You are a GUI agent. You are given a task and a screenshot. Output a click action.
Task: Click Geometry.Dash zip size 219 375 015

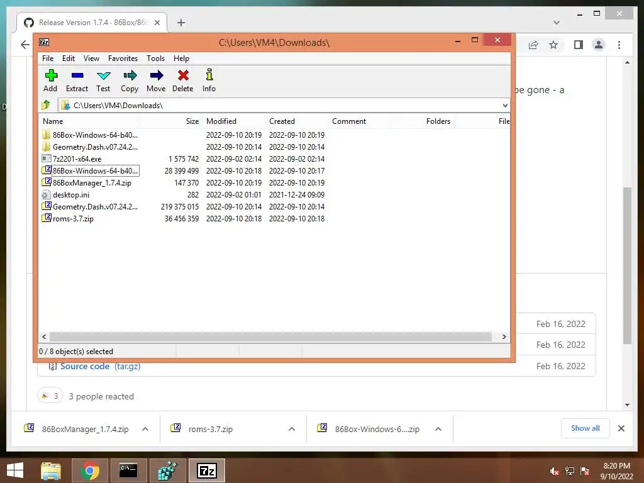coord(179,206)
